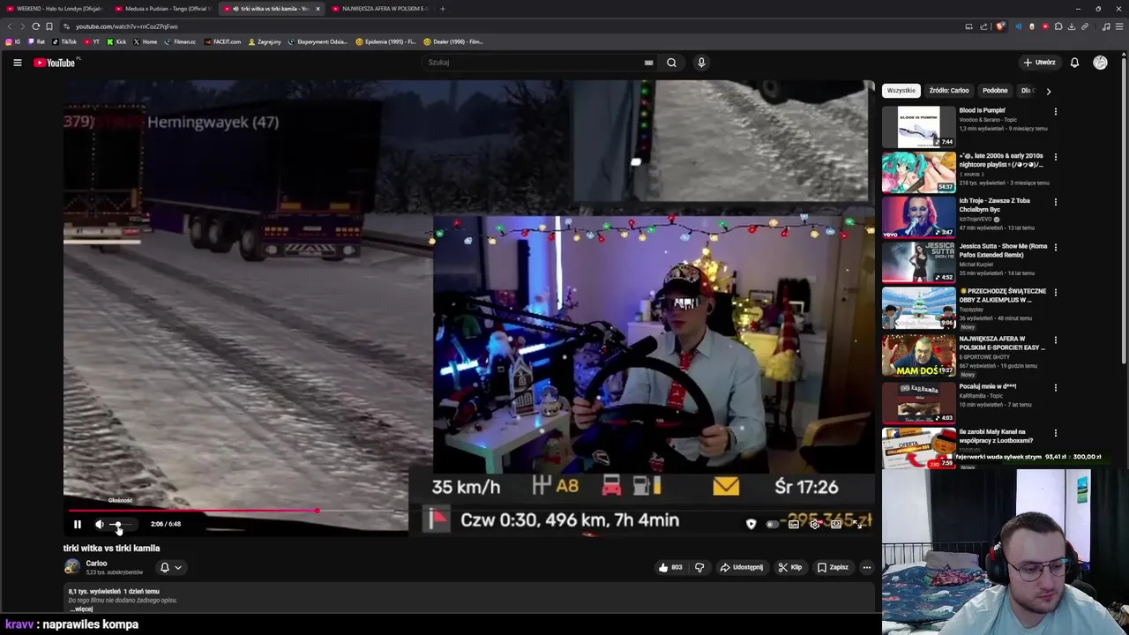
Task: Reload the page
Action: (x=35, y=26)
